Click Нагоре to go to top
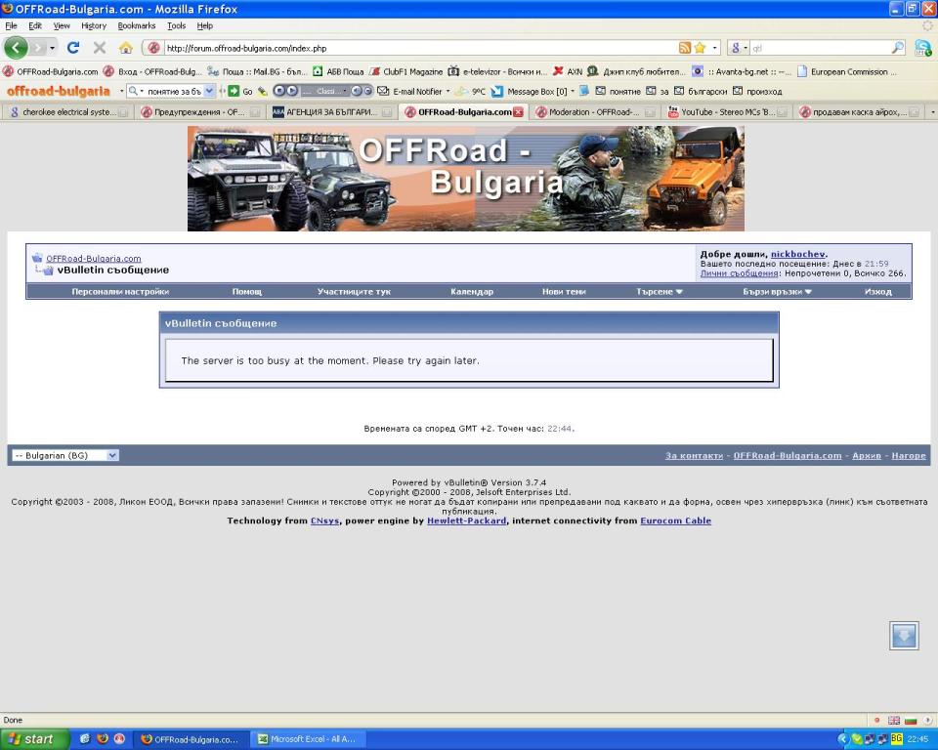 [x=908, y=456]
